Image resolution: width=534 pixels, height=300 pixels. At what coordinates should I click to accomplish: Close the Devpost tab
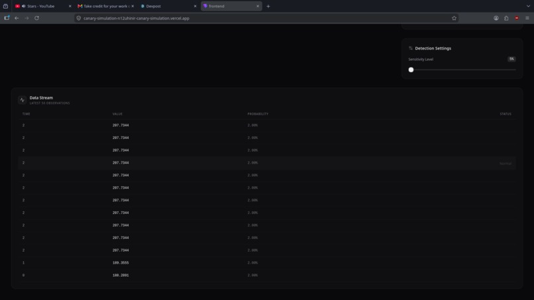click(x=195, y=6)
